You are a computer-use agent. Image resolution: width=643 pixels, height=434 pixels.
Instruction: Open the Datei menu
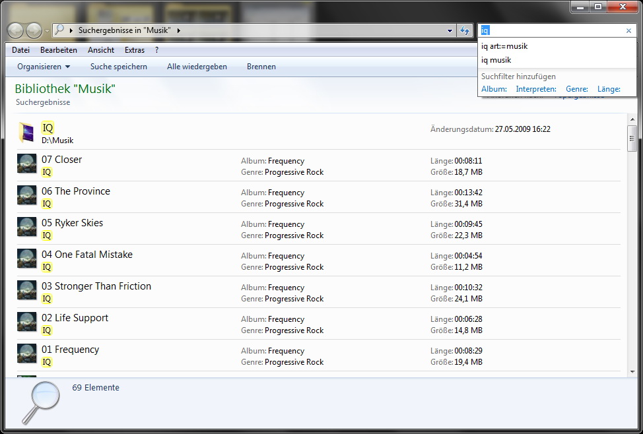pyautogui.click(x=21, y=50)
